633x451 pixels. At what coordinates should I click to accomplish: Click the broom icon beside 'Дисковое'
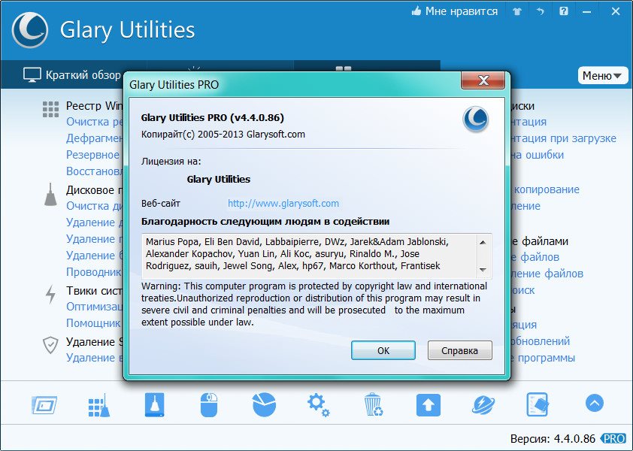point(50,195)
